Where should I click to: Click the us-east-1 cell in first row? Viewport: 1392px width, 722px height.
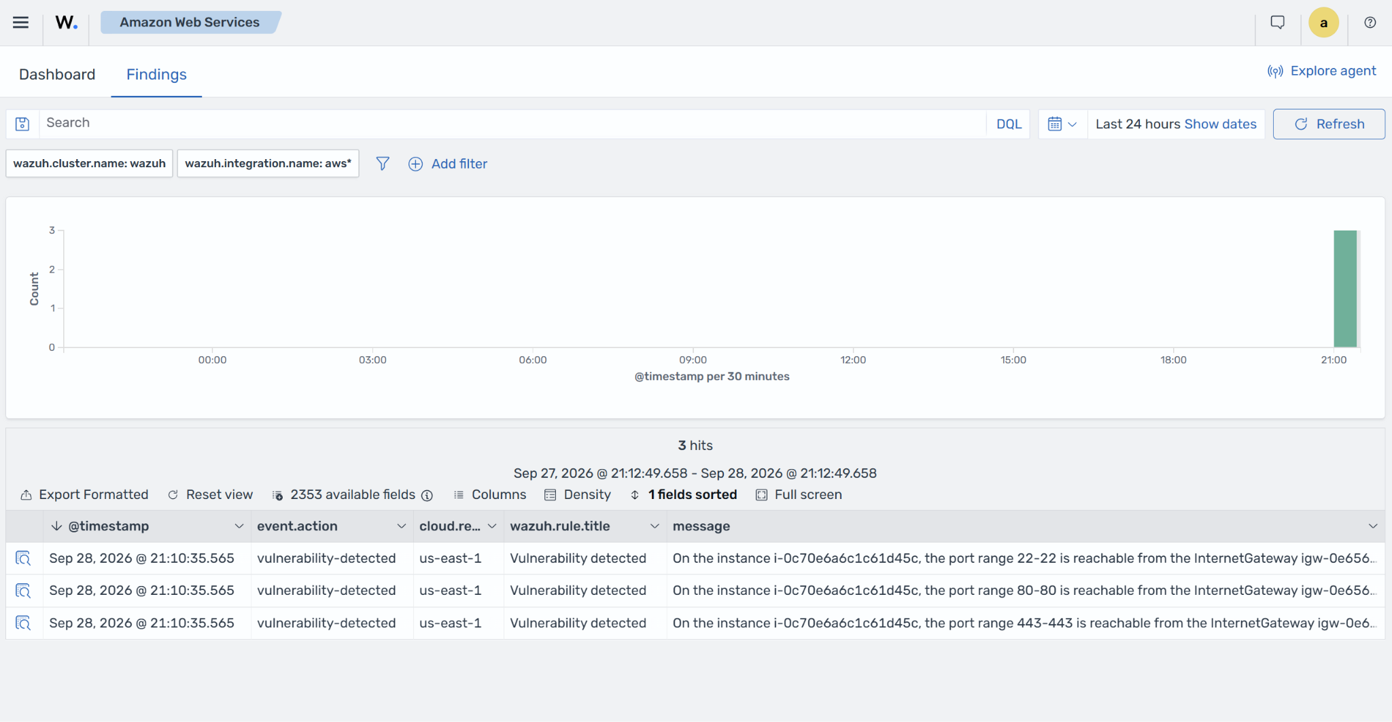click(x=458, y=558)
